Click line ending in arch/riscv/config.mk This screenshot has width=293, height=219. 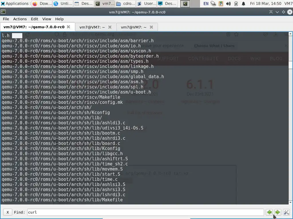point(62,102)
